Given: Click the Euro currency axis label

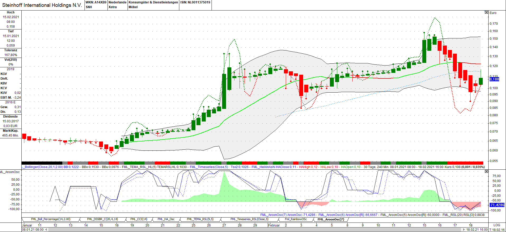Looking at the screenshot, I should point(493,13).
